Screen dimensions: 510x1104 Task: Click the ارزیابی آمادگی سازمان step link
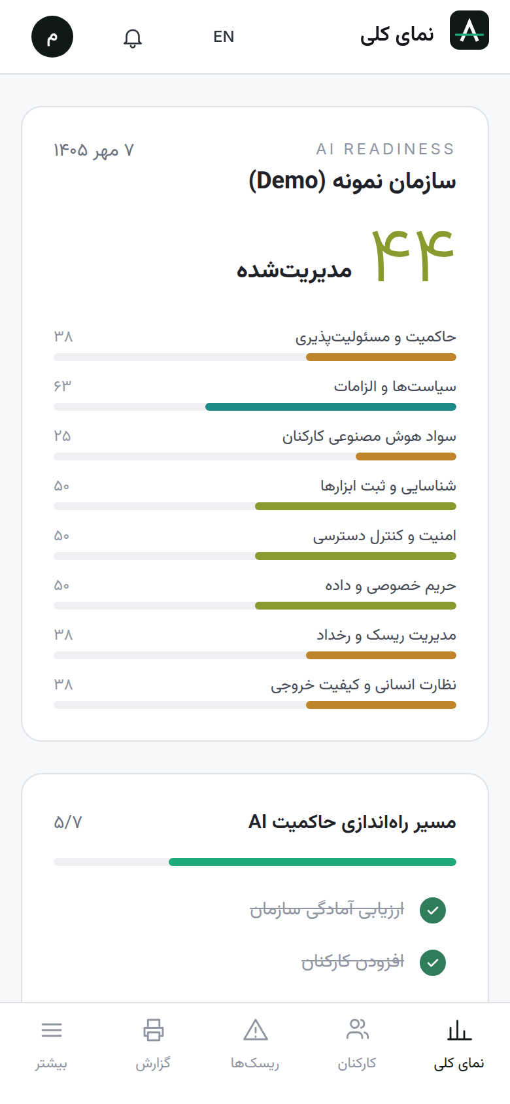pos(327,910)
